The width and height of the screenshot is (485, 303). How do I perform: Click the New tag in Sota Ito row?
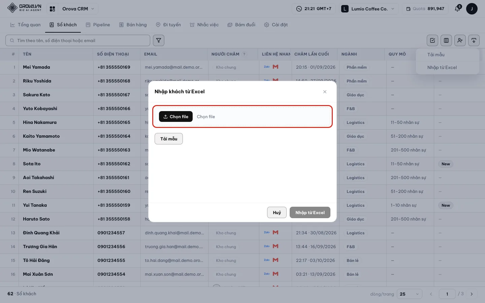pos(446,164)
